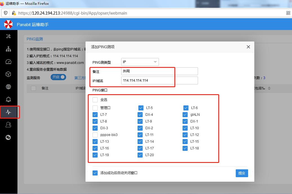
Task: Turn off the 监测服务 开启 switch
Action: (59, 77)
